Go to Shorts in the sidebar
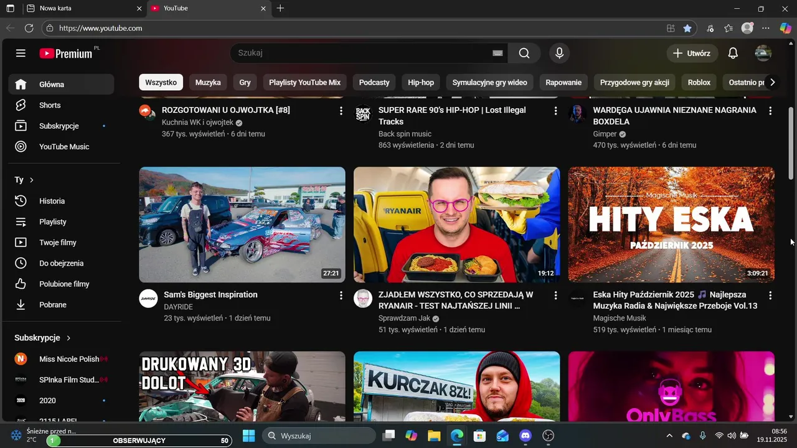 click(61, 105)
